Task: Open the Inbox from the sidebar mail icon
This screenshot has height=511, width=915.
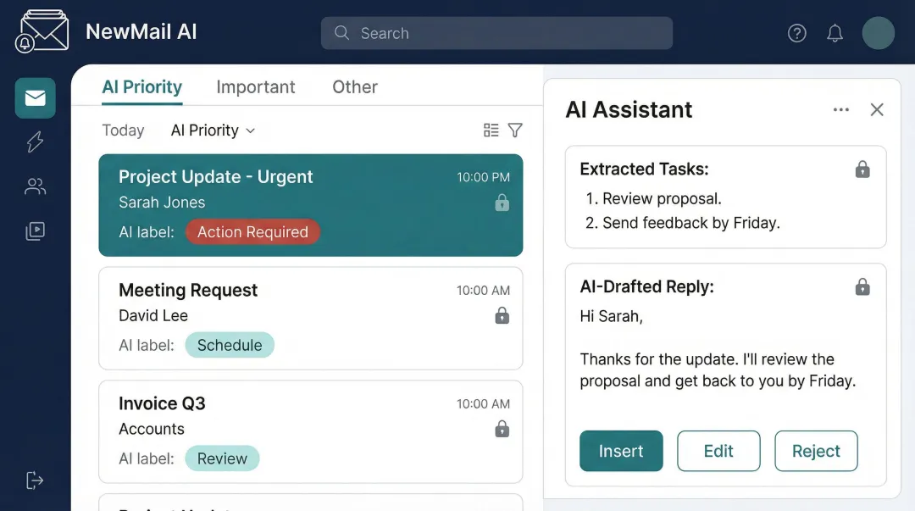Action: tap(34, 97)
